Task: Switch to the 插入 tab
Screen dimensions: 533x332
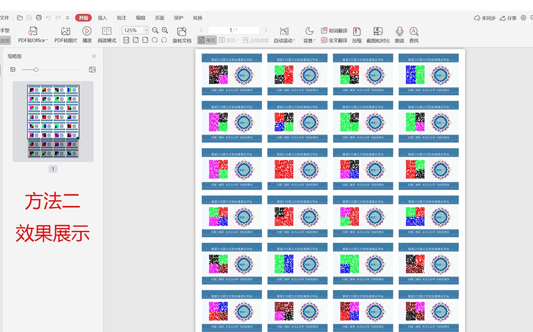Action: point(103,18)
